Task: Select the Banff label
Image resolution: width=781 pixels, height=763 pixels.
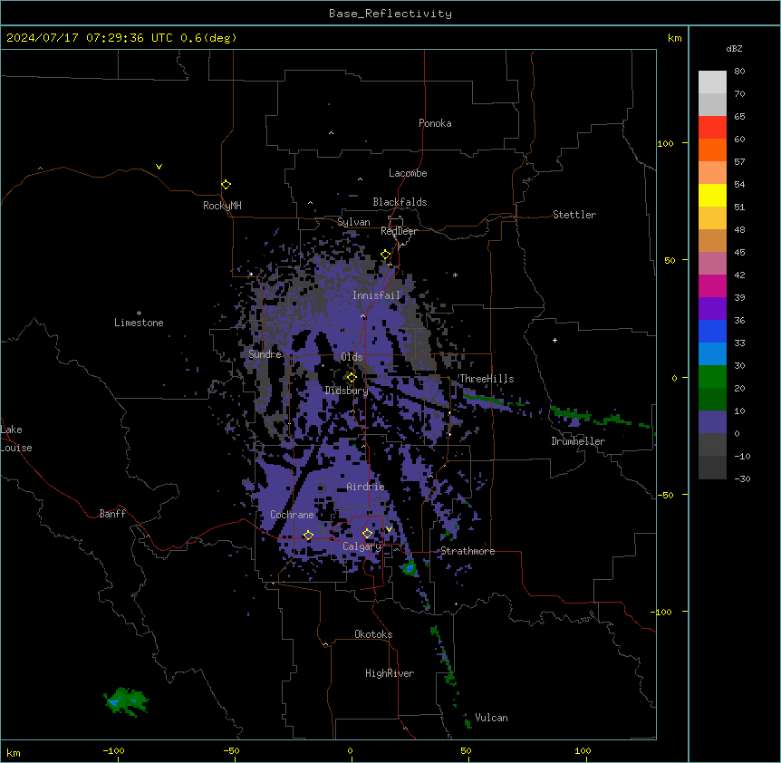Action: pos(112,514)
